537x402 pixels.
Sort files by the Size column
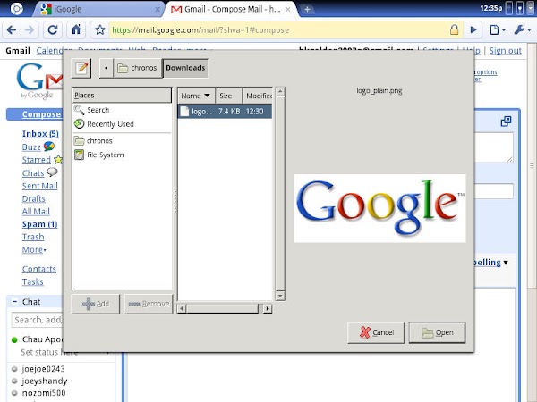click(228, 96)
